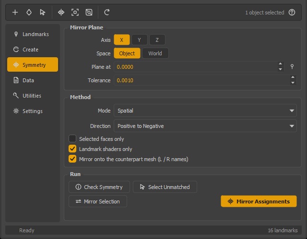The height and width of the screenshot is (239, 307).
Task: Run Mirror Assignments
Action: point(259,201)
